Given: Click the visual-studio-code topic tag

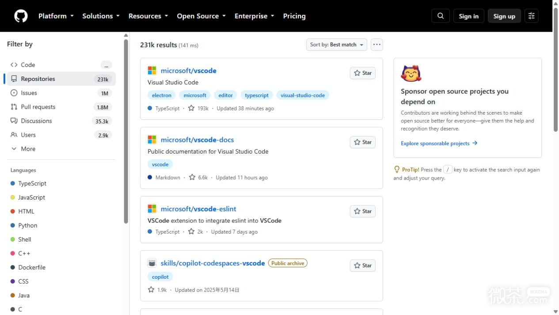Looking at the screenshot, I should pyautogui.click(x=303, y=95).
